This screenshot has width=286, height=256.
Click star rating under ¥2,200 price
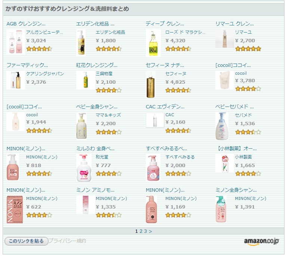pos(109,132)
